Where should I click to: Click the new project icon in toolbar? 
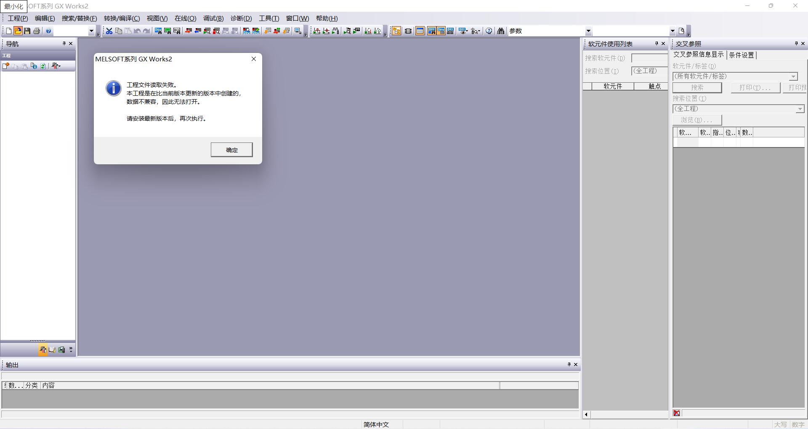(x=8, y=31)
